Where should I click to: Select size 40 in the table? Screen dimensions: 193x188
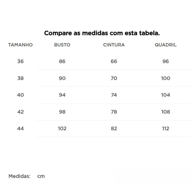[20, 95]
